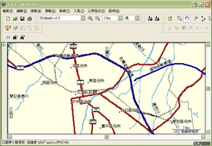The image size is (212, 146).
Task: Click the undo arrow icon
Action: (x=198, y=28)
